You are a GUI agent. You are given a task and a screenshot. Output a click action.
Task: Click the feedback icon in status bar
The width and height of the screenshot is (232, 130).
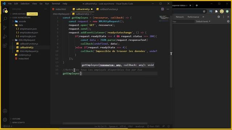tap(163, 126)
